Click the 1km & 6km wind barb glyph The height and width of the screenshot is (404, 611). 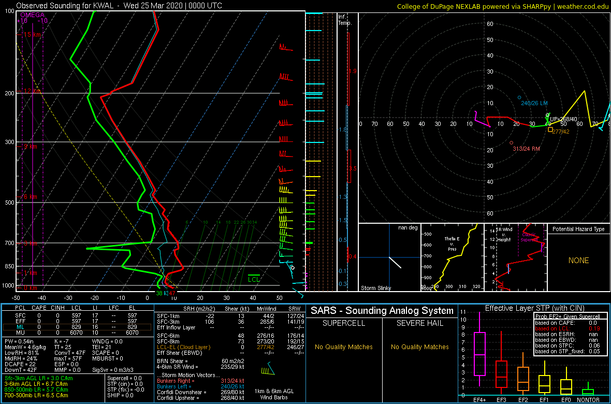tap(267, 369)
